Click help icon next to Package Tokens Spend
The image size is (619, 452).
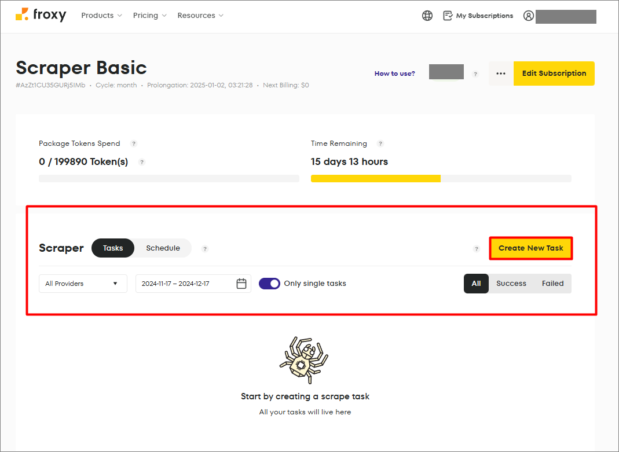pyautogui.click(x=134, y=144)
